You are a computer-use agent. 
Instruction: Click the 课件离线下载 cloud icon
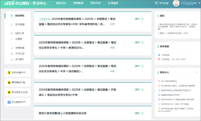pyautogui.click(x=9, y=82)
